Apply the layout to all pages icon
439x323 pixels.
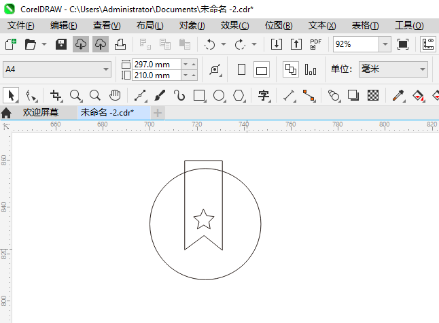[291, 69]
